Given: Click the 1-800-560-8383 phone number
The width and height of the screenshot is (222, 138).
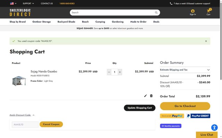Looking at the screenshot, I should [x=67, y=3].
